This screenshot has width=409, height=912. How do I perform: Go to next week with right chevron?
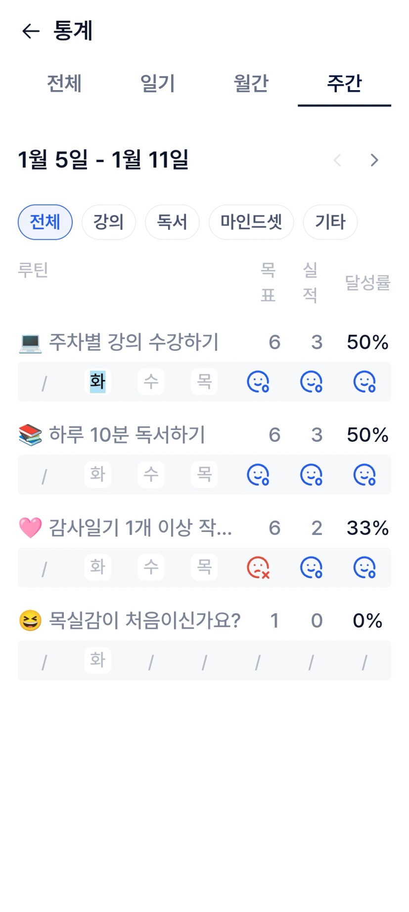374,160
